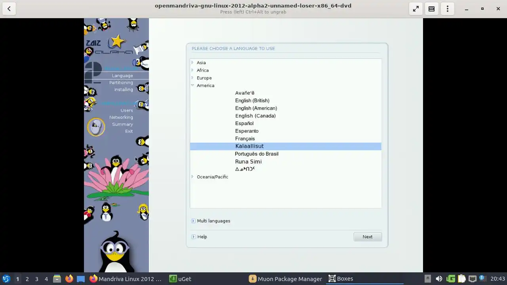Click the Partitioning step in sidebar

click(121, 83)
